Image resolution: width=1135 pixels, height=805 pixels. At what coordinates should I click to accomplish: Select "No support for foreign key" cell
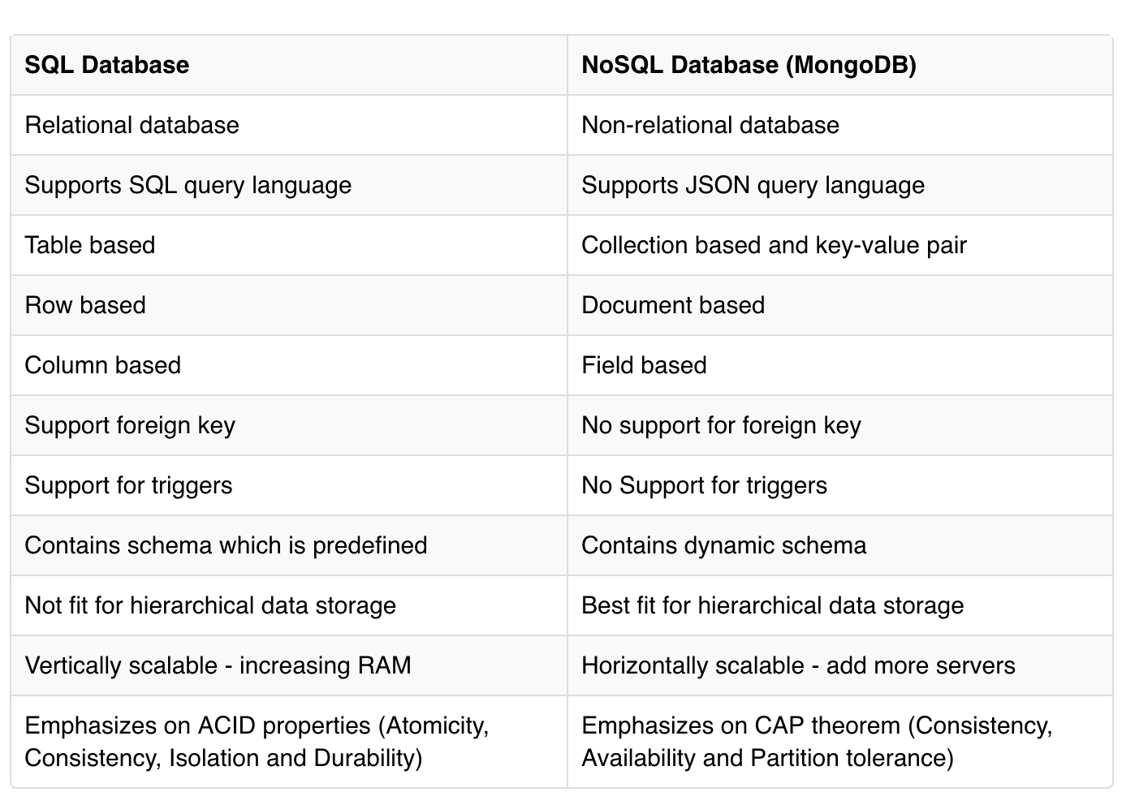click(721, 425)
